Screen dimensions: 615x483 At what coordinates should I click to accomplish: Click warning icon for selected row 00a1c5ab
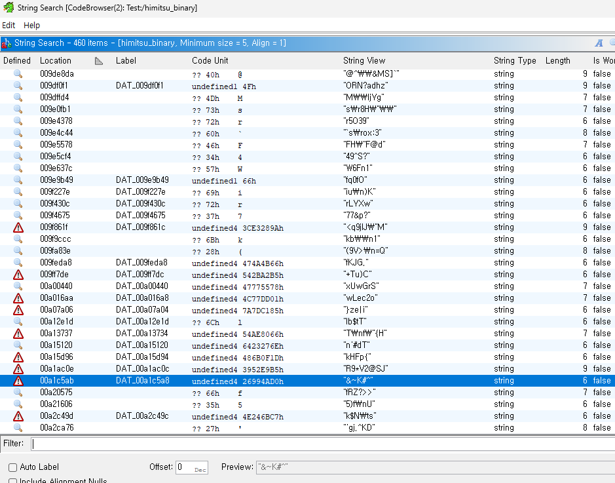18,381
